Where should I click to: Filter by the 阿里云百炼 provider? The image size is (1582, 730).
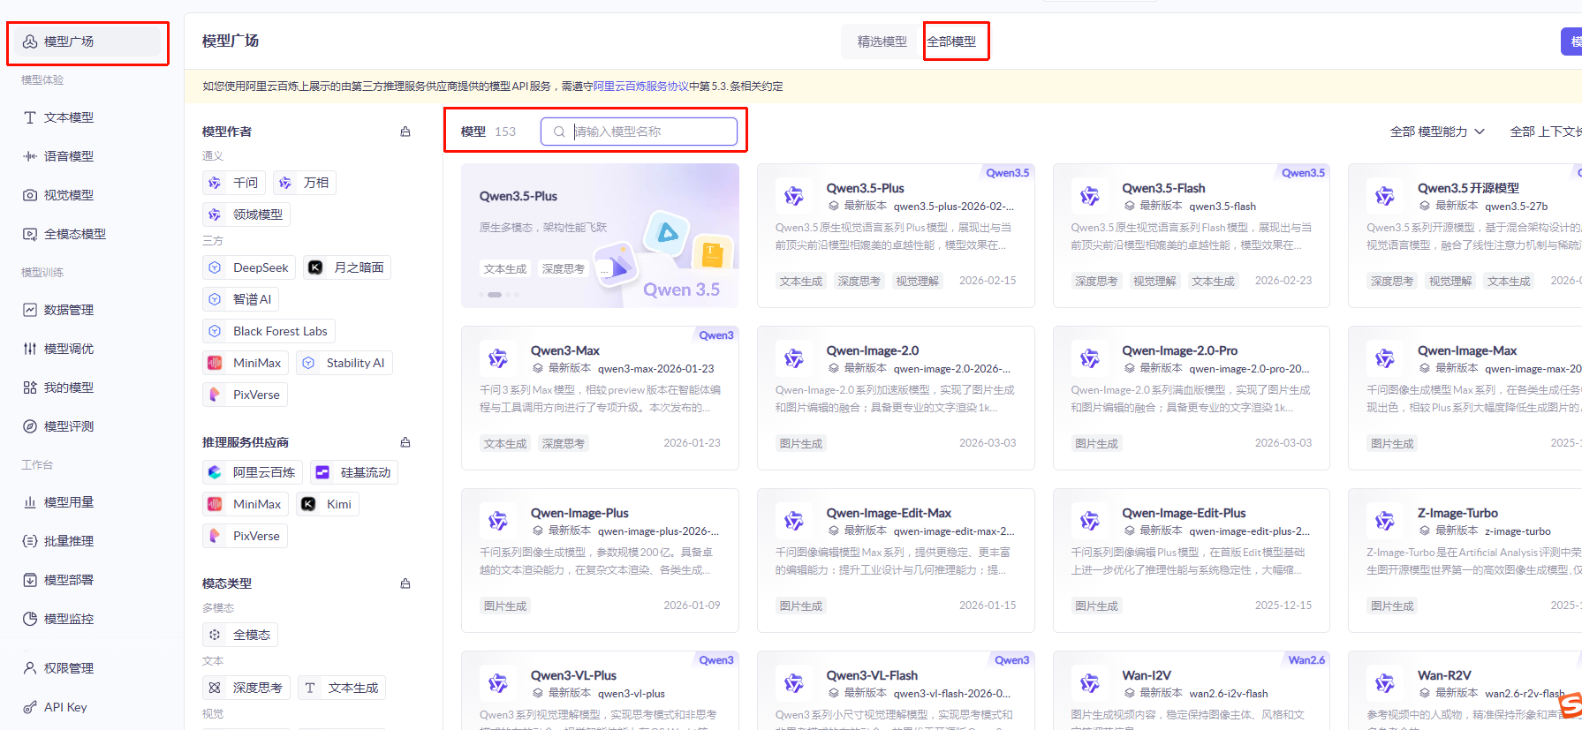(x=253, y=472)
